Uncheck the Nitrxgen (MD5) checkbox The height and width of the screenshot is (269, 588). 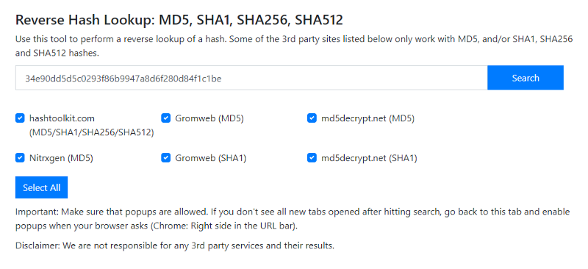20,158
